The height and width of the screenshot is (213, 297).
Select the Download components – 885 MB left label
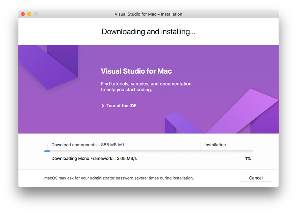[88, 145]
